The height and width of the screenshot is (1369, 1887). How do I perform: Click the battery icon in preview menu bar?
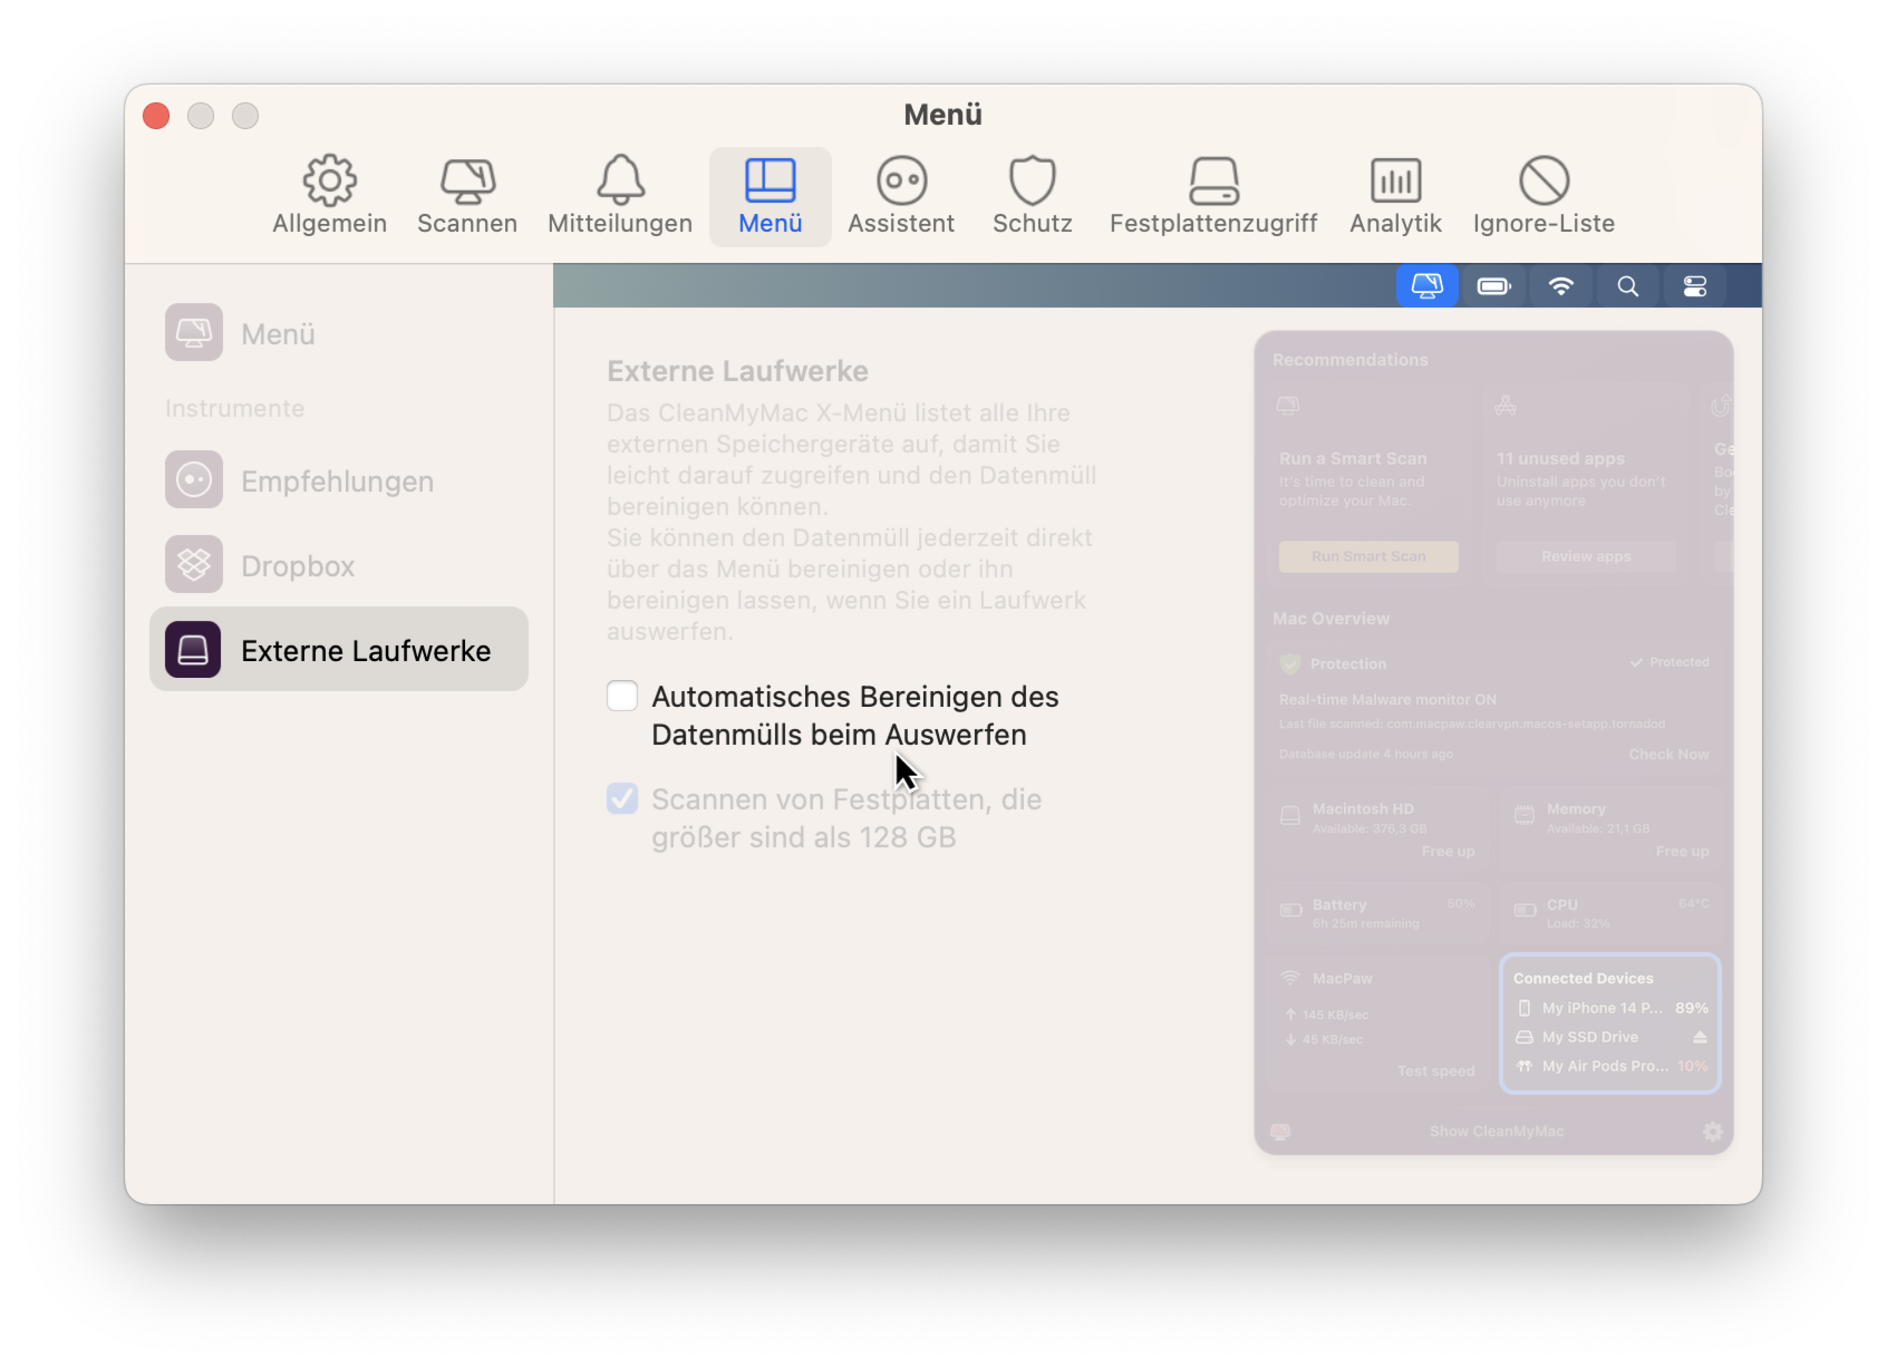[x=1493, y=286]
